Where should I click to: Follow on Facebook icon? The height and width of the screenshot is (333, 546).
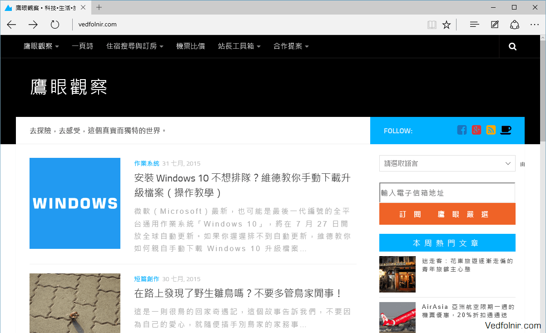462,130
